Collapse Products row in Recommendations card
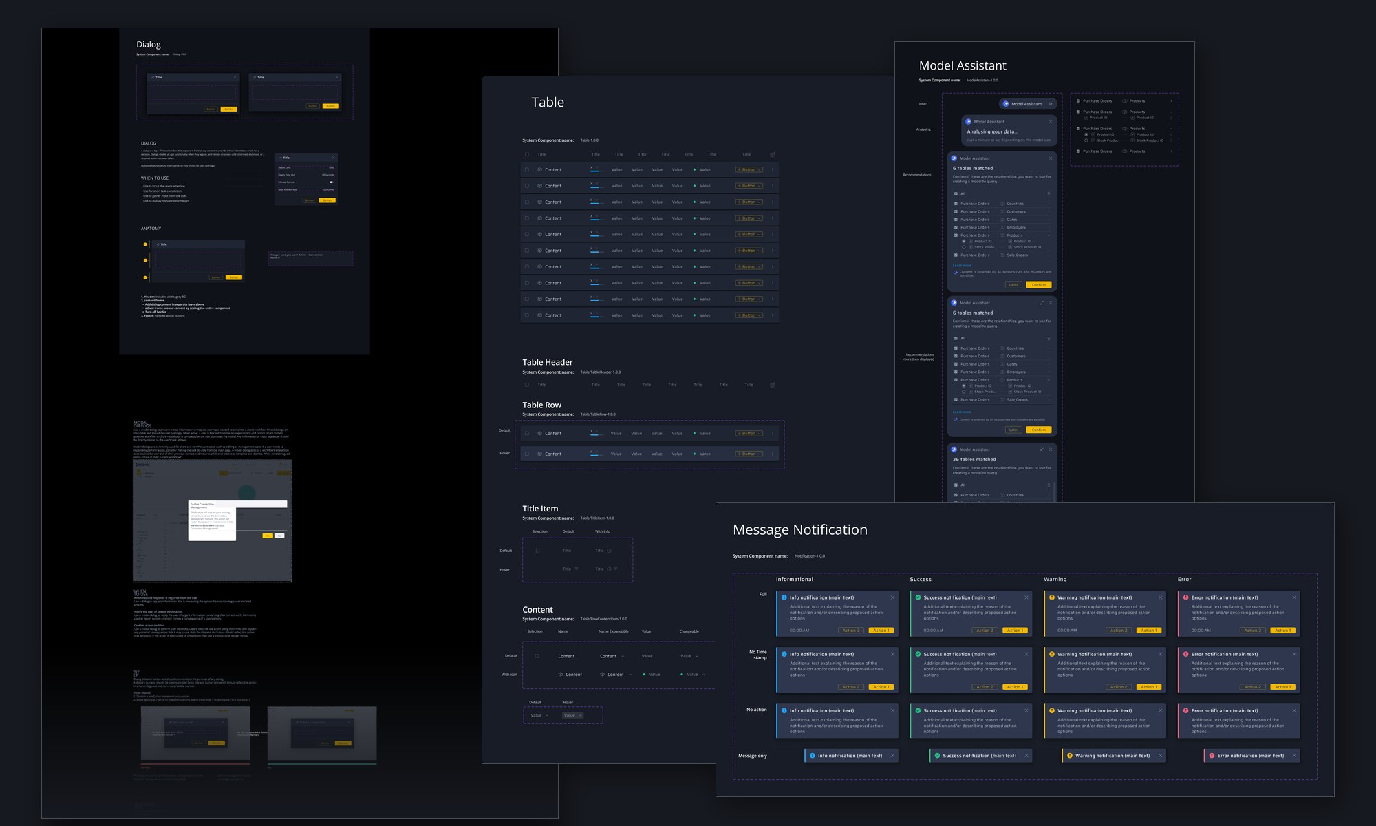The height and width of the screenshot is (826, 1376). (x=1049, y=235)
